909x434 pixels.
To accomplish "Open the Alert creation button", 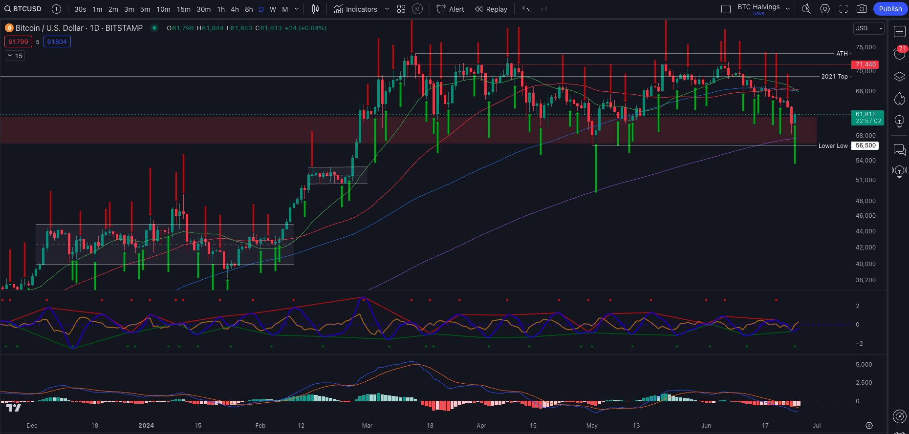I will [450, 9].
